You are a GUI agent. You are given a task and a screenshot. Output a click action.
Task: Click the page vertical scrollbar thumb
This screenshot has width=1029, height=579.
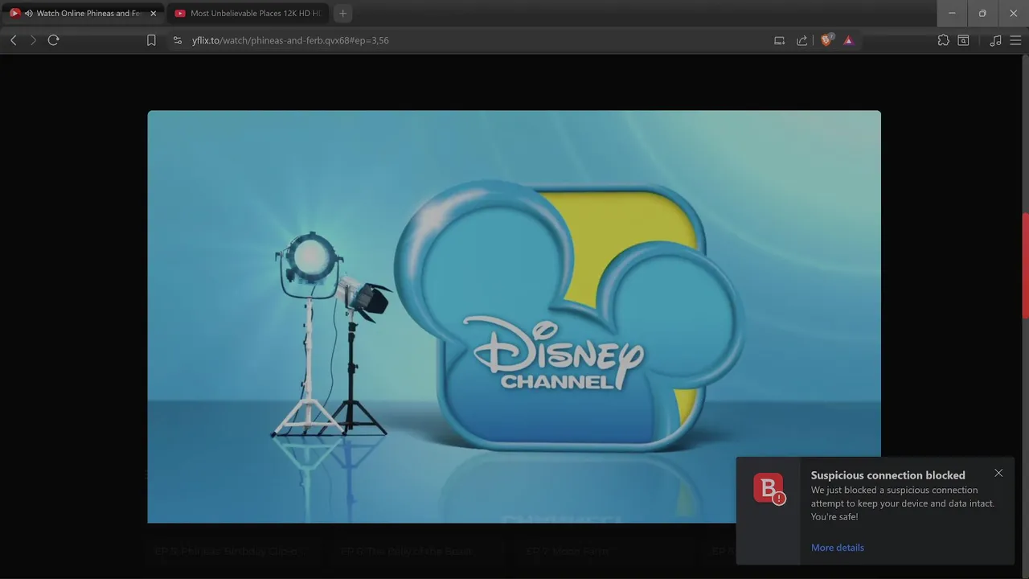tap(1025, 266)
